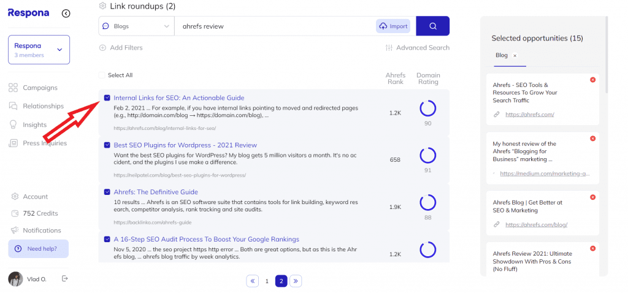Go to last page with double-right arrow
This screenshot has height=293, width=628.
tap(296, 281)
